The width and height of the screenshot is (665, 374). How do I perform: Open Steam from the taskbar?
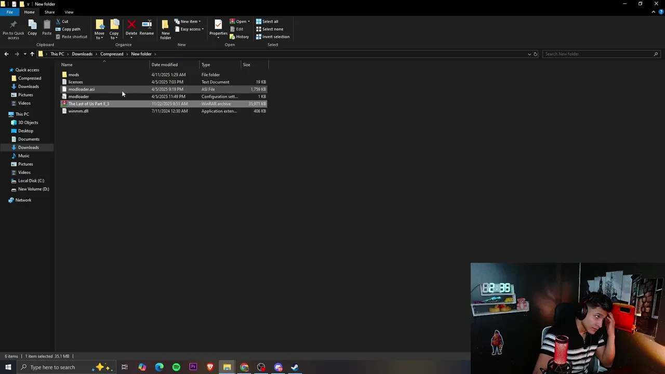(295, 367)
